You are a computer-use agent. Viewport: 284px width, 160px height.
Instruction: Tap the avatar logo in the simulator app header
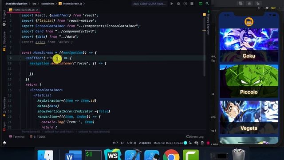click(x=249, y=22)
